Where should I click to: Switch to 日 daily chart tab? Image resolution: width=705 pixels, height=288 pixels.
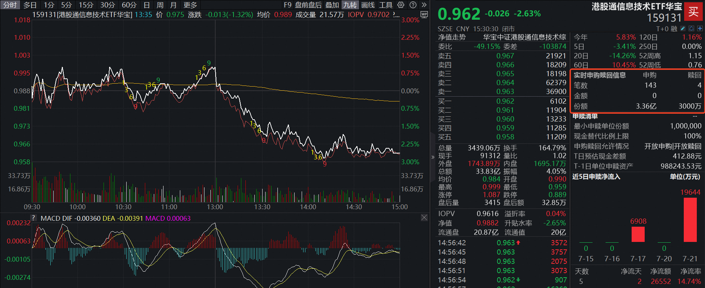[147, 5]
